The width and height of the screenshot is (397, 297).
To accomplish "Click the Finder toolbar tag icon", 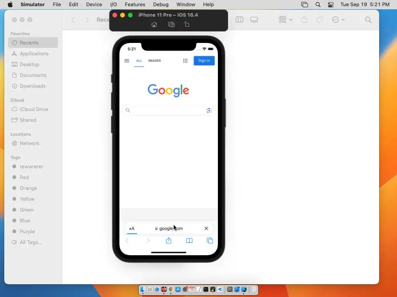I will click(x=319, y=20).
